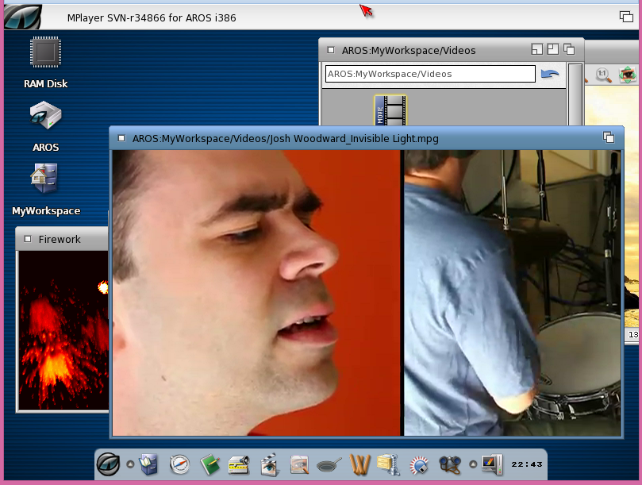The width and height of the screenshot is (642, 485).
Task: Click the iconify gadget on Videos window
Action: (537, 49)
